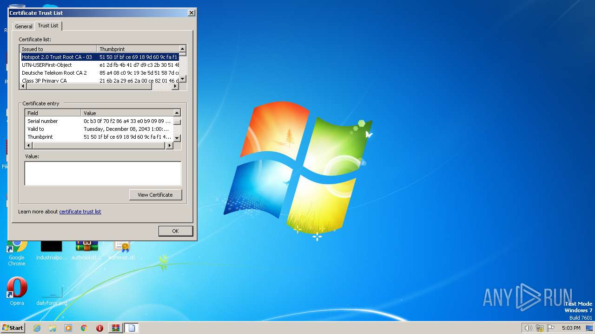Image resolution: width=595 pixels, height=334 pixels.
Task: Open Windows Explorer folder taskbar icon
Action: (53, 328)
